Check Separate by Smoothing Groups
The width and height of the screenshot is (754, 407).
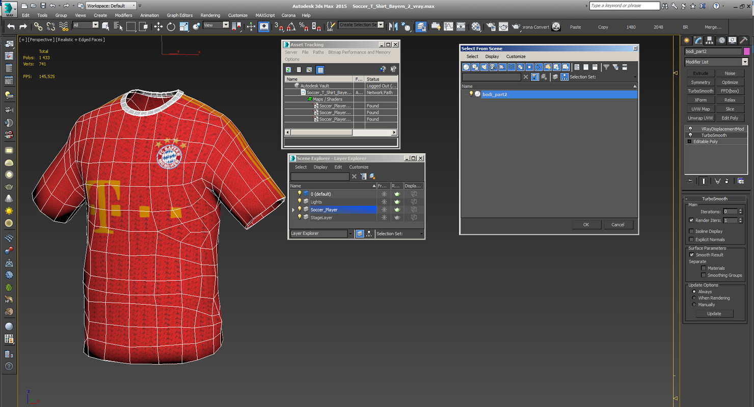(x=704, y=275)
